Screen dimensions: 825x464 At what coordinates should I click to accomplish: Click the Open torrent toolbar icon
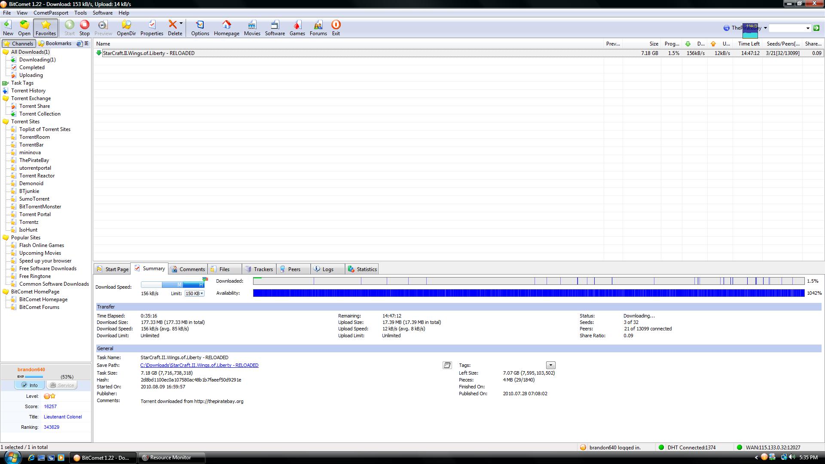click(x=24, y=28)
